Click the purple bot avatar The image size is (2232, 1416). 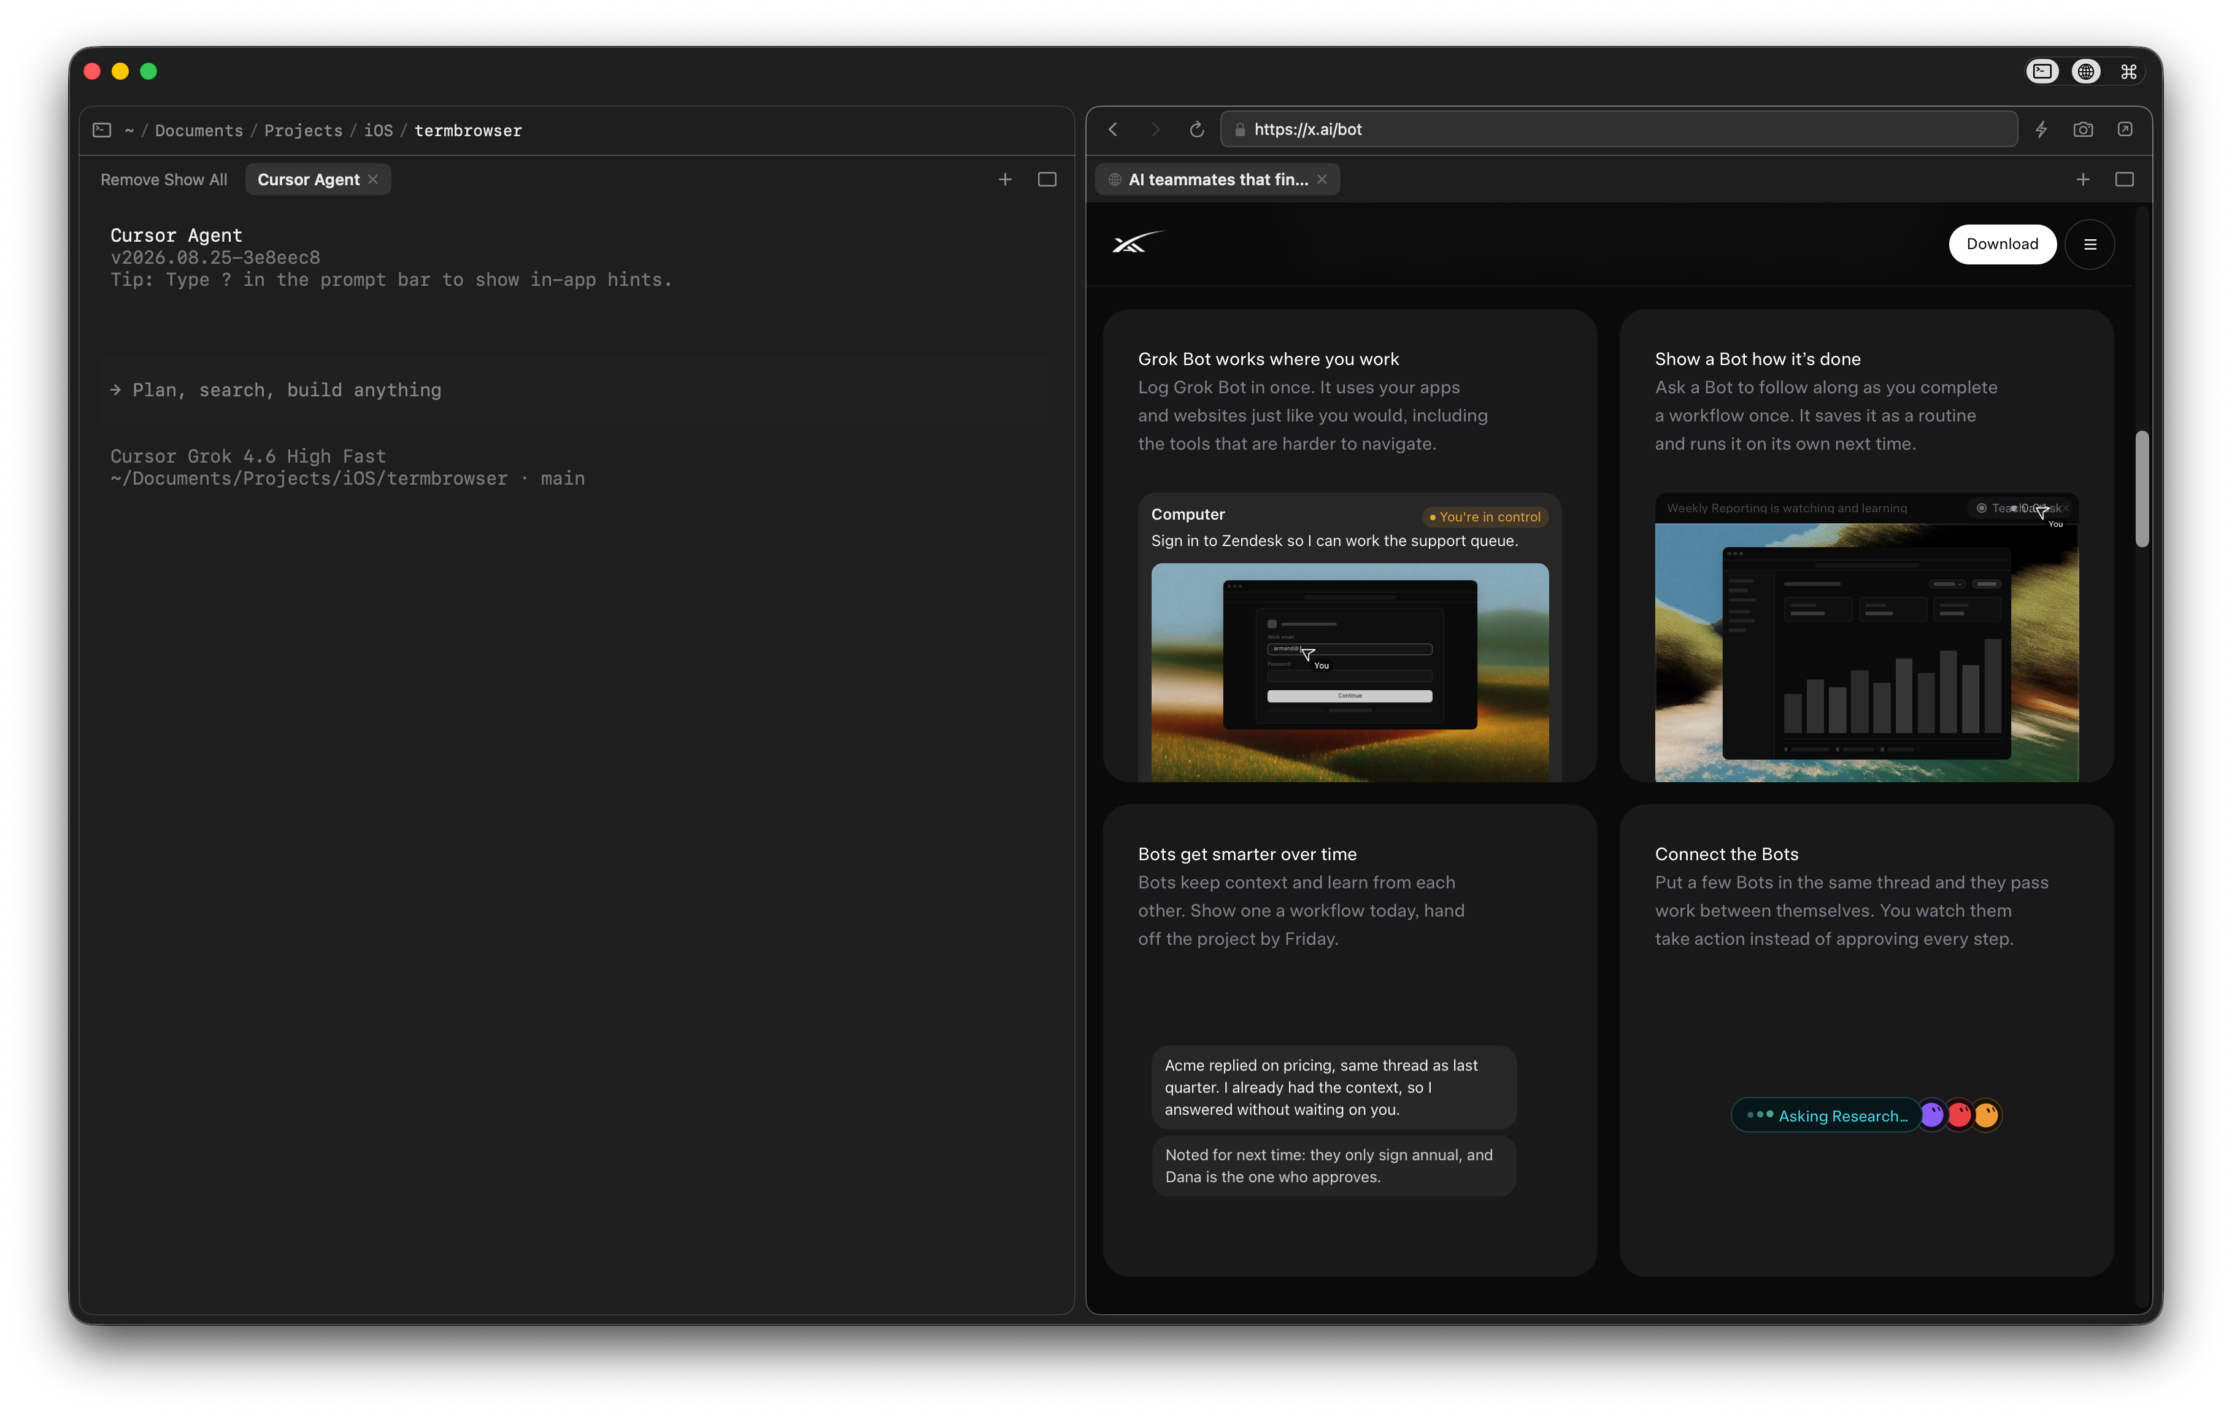tap(1932, 1115)
